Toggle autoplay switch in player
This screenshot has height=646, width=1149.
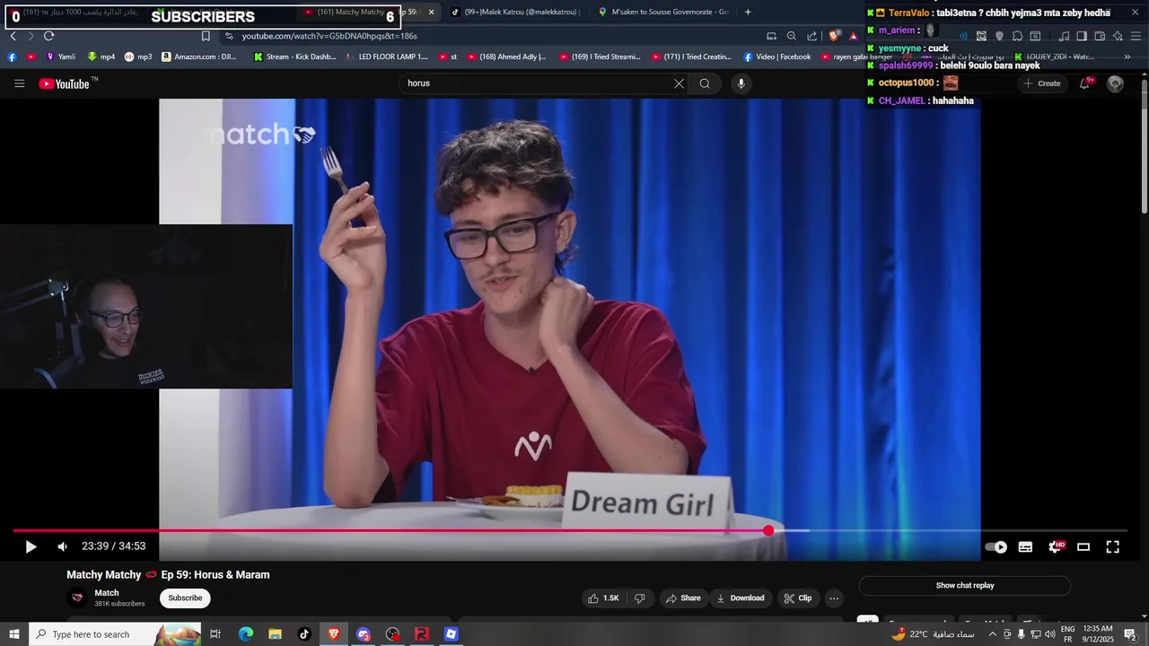pos(996,546)
